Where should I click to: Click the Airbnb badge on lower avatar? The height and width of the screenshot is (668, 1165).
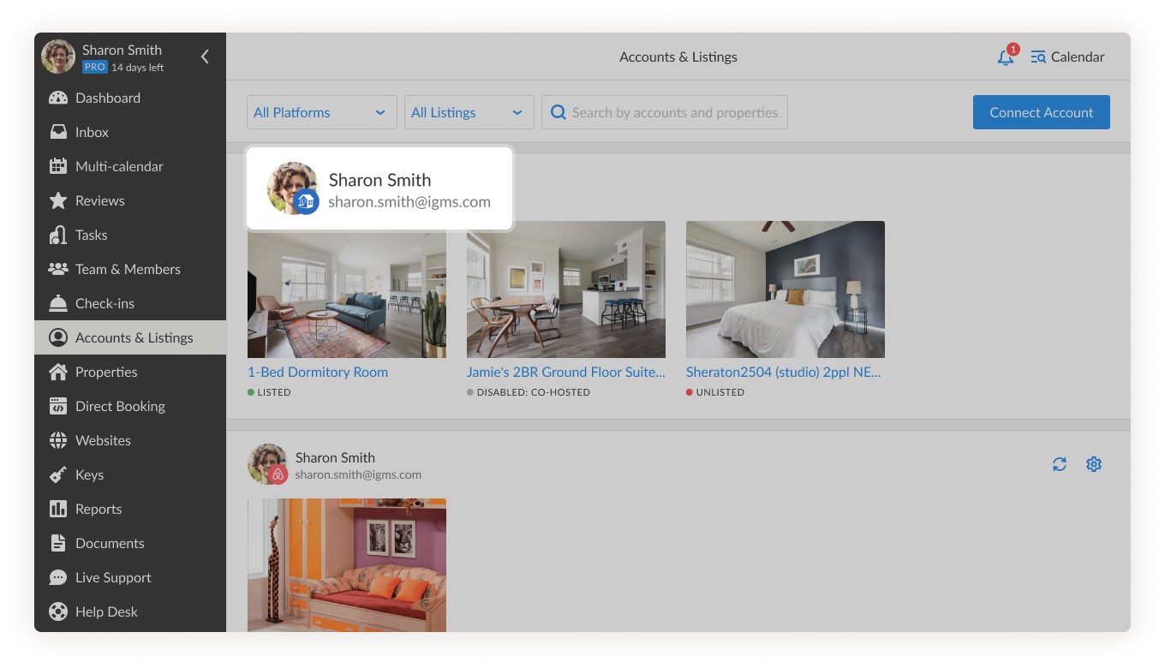tap(278, 475)
